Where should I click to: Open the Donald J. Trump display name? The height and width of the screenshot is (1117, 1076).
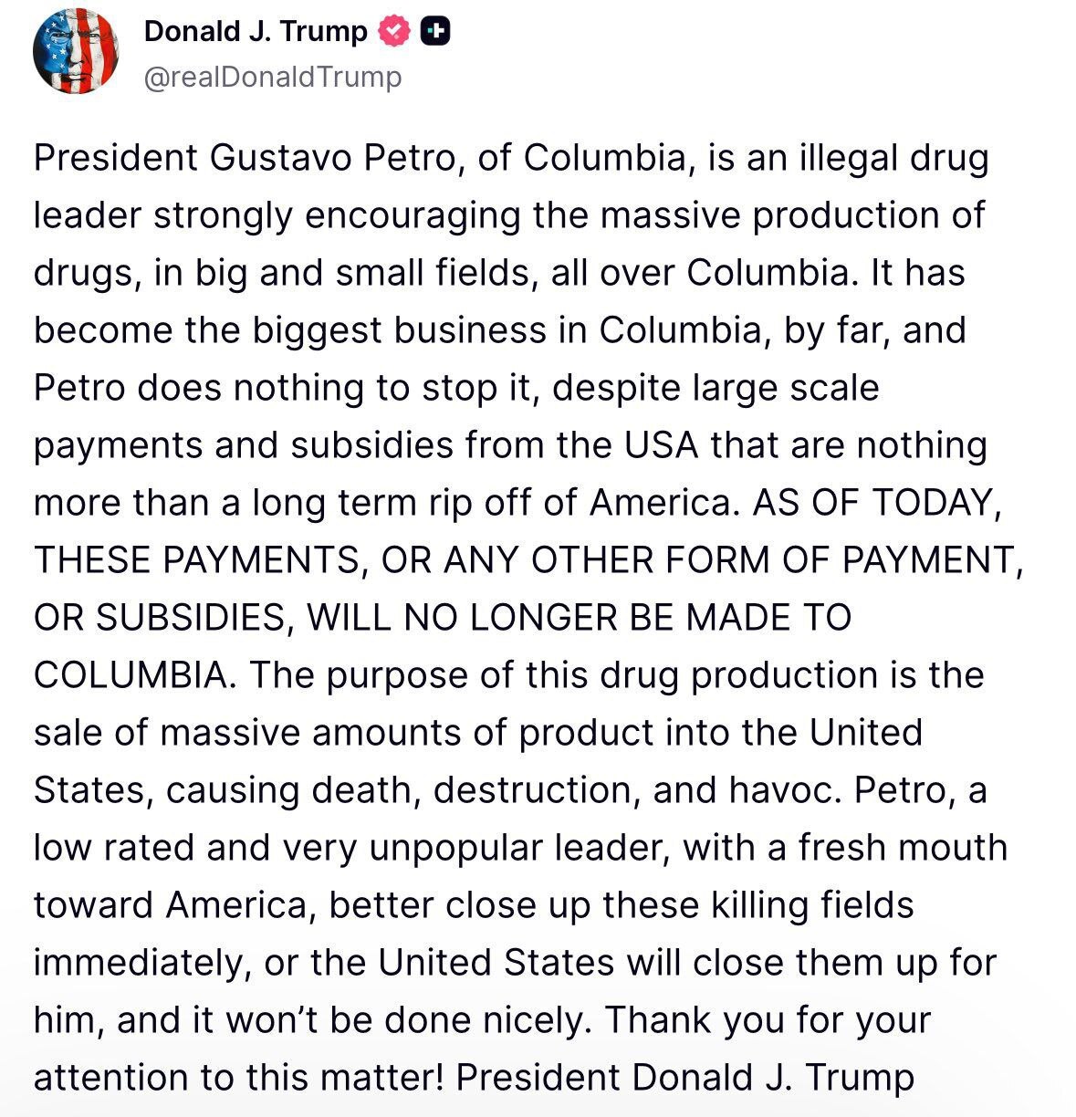[x=256, y=32]
